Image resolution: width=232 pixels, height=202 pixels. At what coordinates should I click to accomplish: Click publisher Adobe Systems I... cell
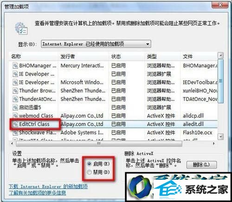coord(82,133)
